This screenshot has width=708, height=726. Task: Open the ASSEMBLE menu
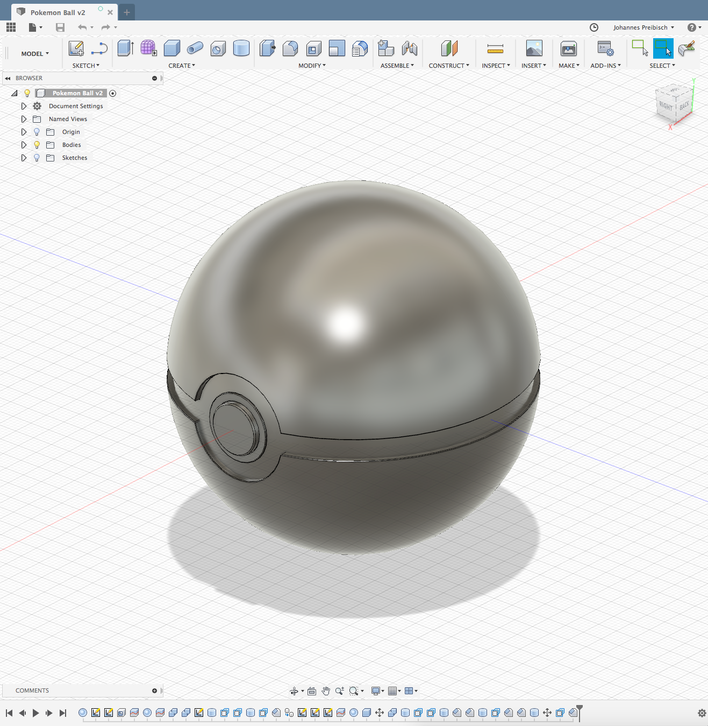[x=397, y=66]
